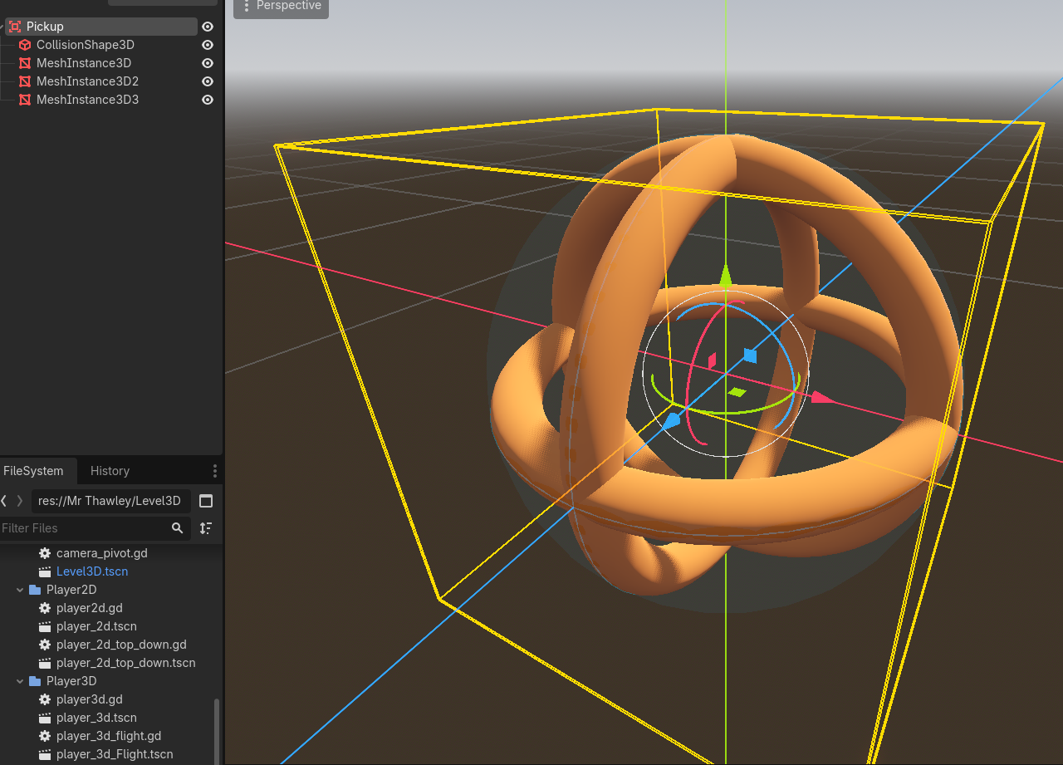Click the res://Mr Thawley/Level3D path field

(111, 501)
